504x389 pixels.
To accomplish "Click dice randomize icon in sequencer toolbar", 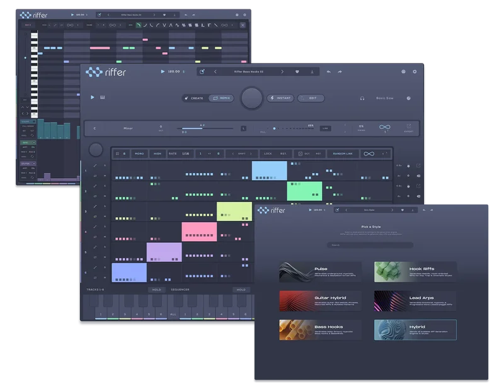I will 301,154.
